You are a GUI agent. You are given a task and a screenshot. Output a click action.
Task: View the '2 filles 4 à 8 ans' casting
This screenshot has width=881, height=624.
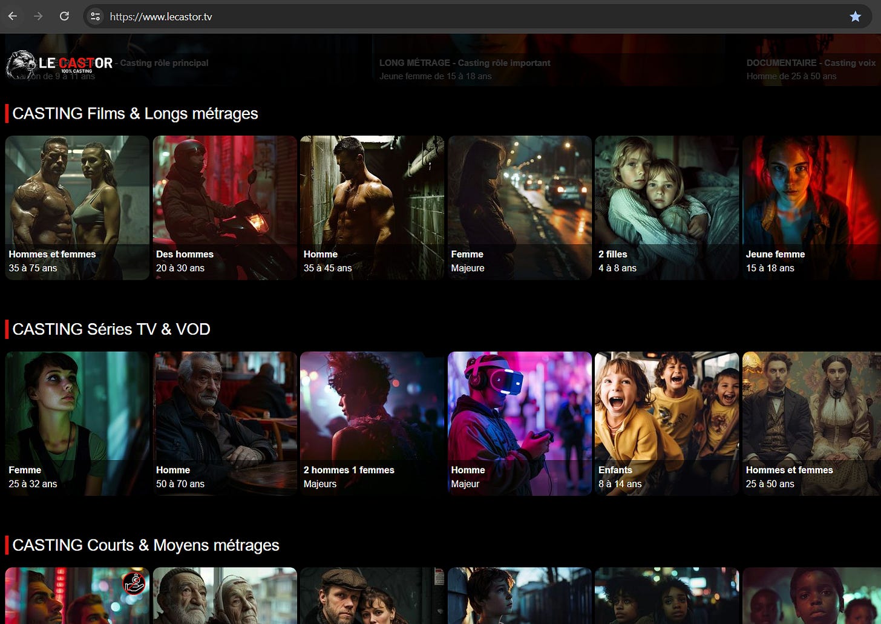(666, 207)
